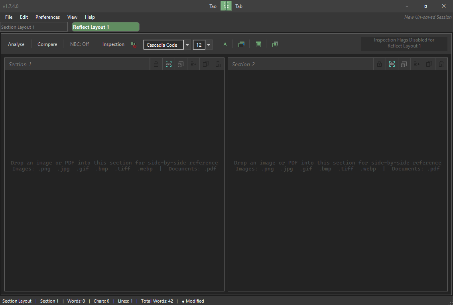Minimize the Tao Tab window
Image resolution: width=453 pixels, height=305 pixels.
pyautogui.click(x=407, y=6)
